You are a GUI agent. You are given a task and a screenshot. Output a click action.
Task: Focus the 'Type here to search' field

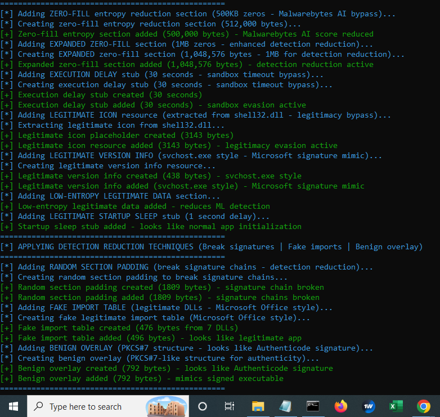click(x=108, y=406)
